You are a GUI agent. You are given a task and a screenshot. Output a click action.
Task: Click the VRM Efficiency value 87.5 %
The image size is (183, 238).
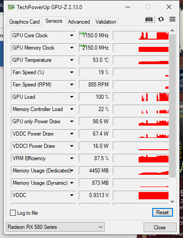(95, 158)
